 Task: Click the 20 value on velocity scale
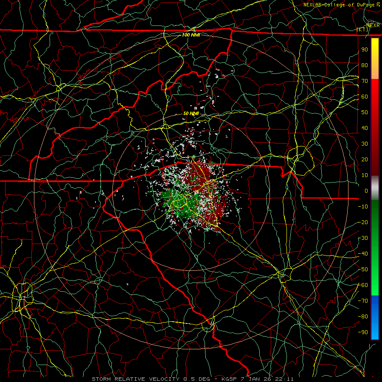coord(365,160)
